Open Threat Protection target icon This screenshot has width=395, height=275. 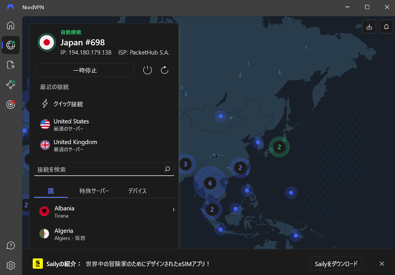11,104
